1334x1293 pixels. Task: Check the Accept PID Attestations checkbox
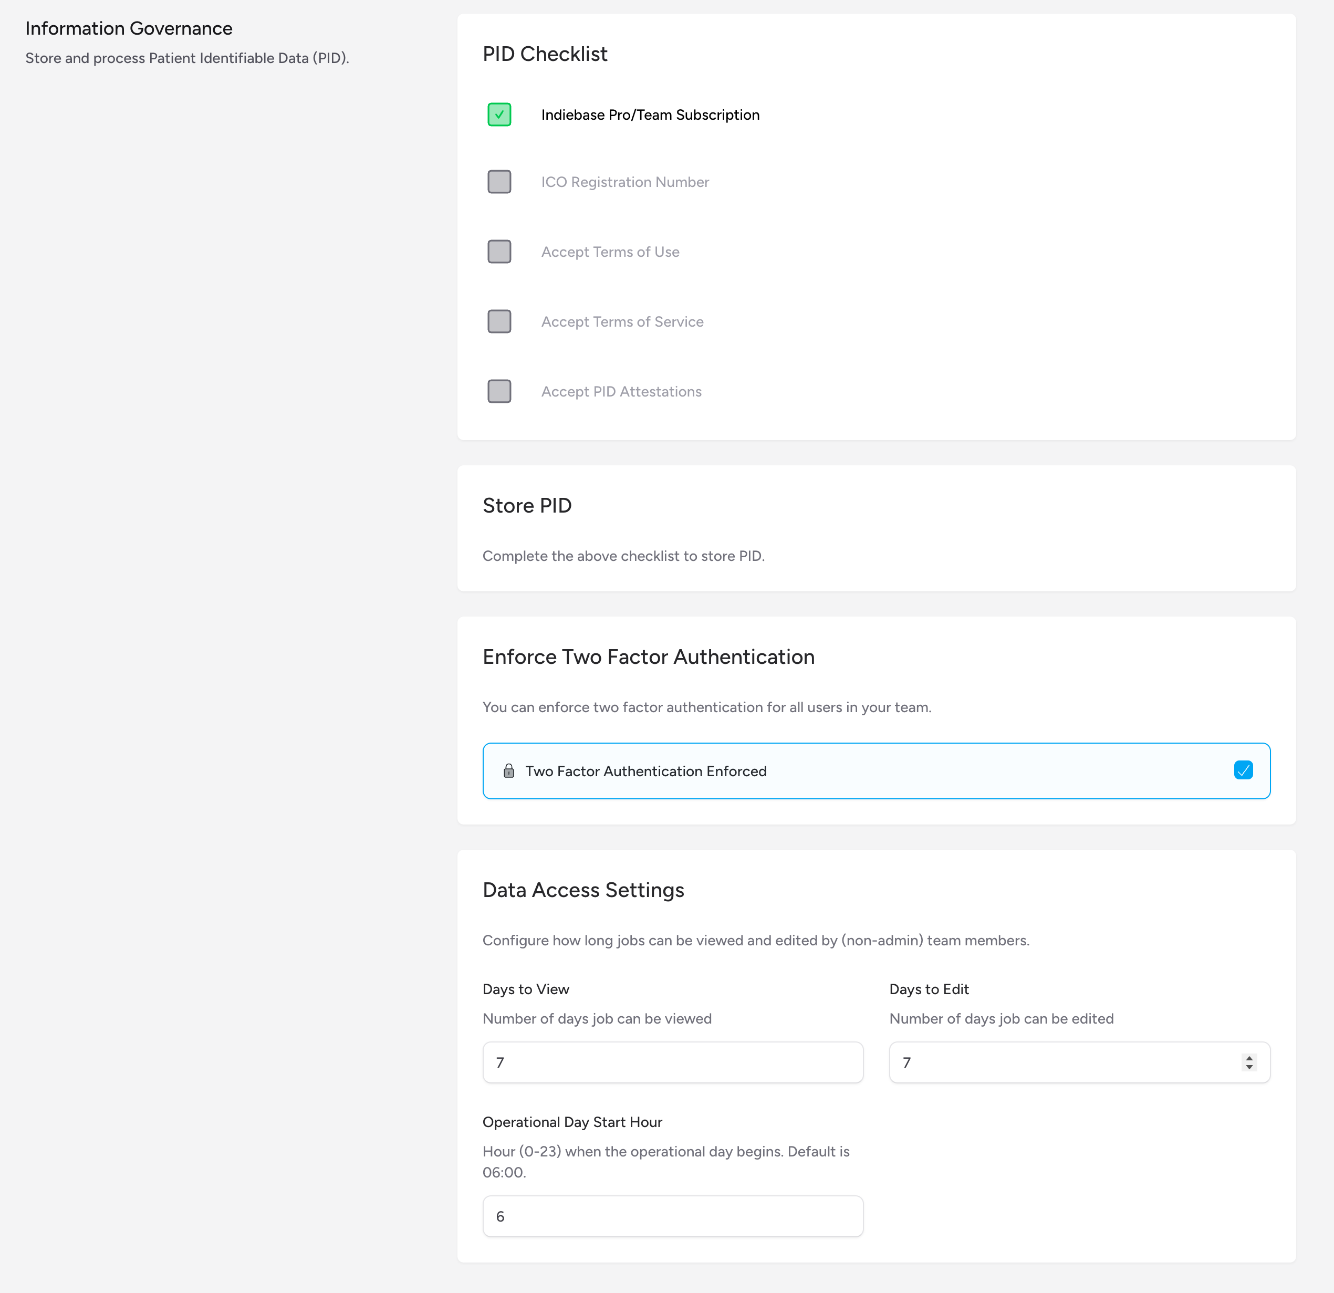click(499, 391)
